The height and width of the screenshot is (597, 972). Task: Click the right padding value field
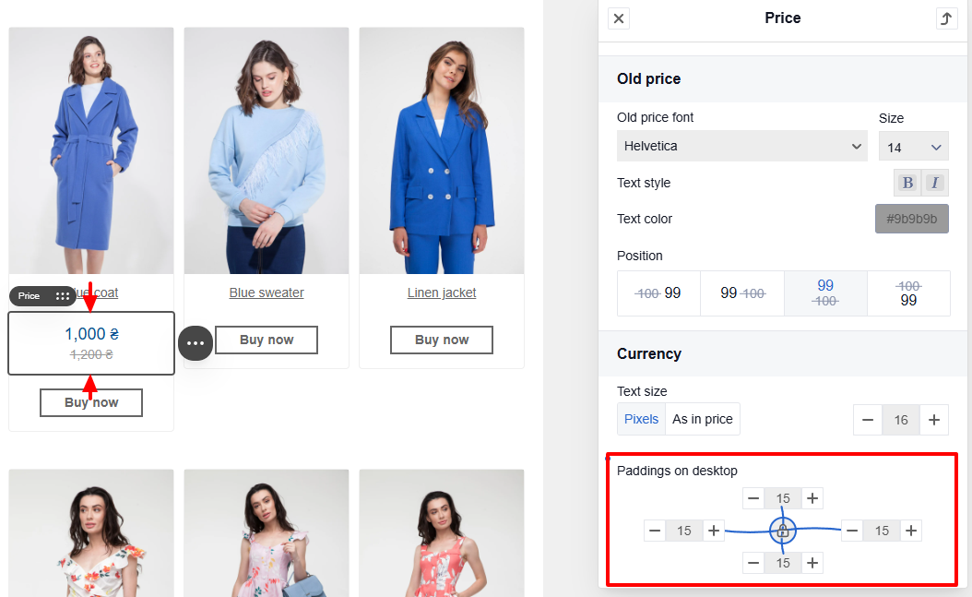(x=882, y=531)
